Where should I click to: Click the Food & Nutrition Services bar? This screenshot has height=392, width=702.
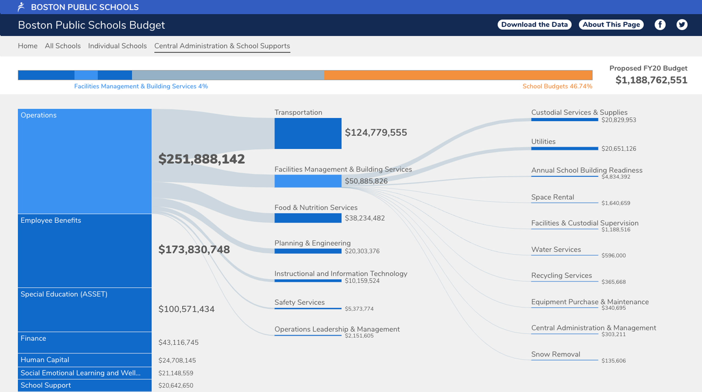308,218
